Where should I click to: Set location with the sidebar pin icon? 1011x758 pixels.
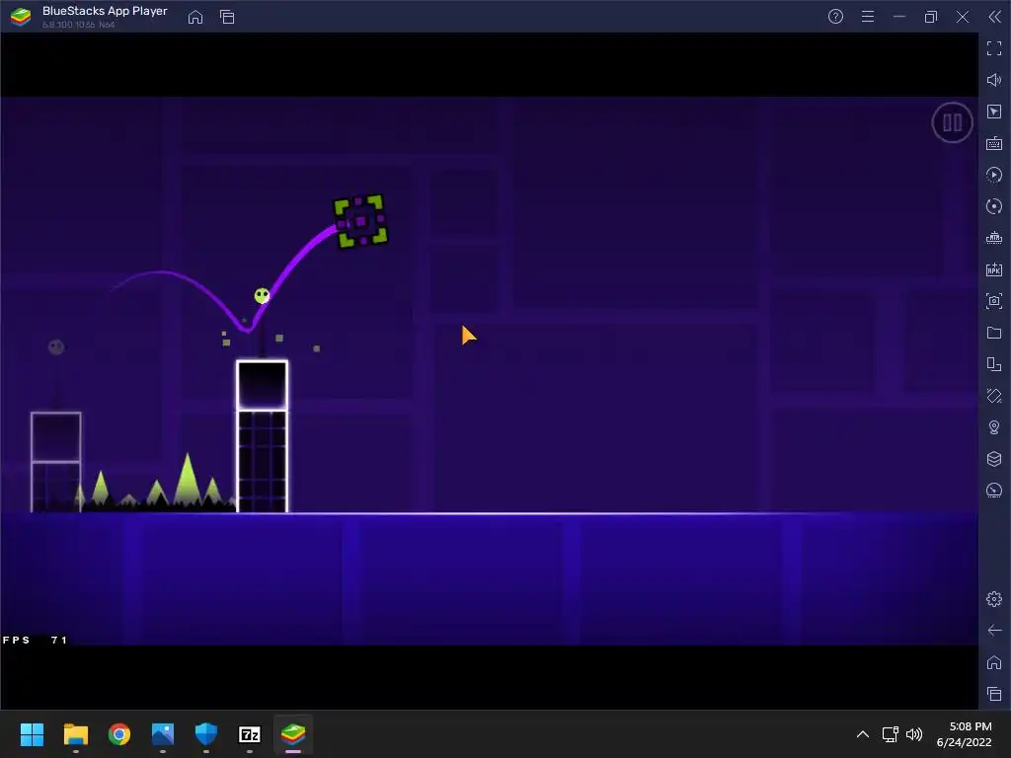pos(994,427)
